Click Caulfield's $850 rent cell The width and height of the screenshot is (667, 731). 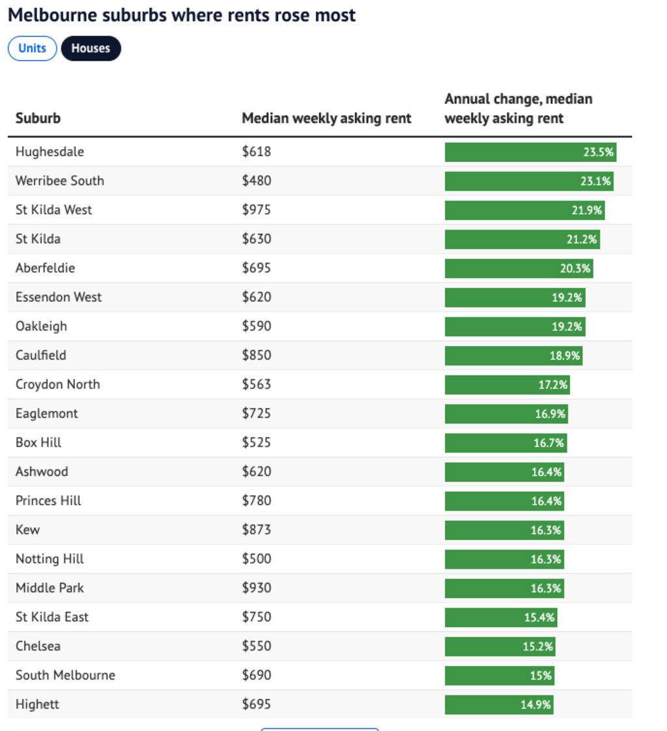pyautogui.click(x=257, y=355)
